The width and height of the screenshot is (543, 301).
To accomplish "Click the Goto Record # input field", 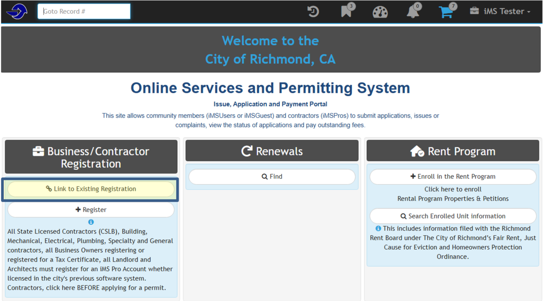I will point(84,11).
